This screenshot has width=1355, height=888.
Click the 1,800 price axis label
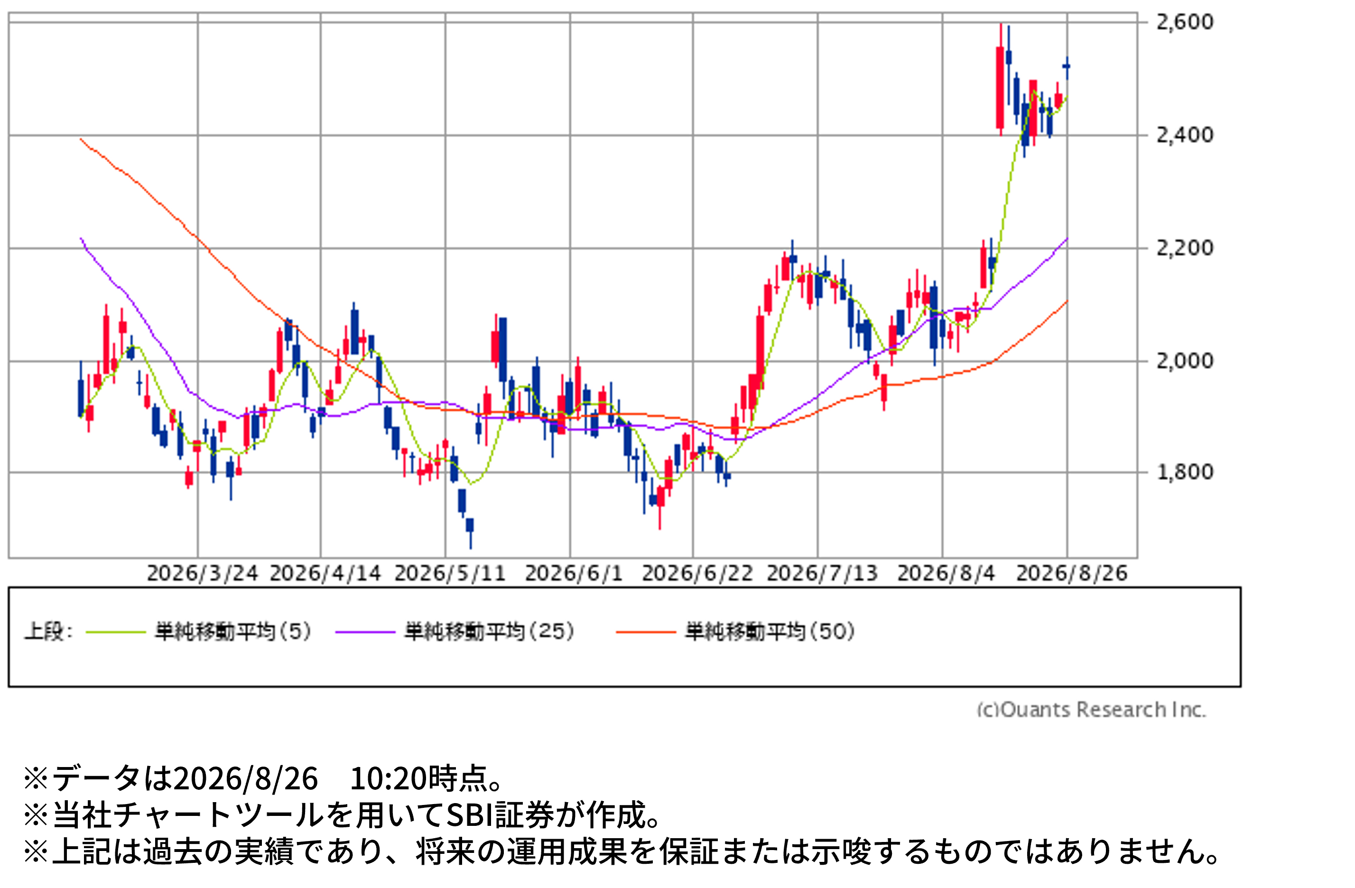tap(1184, 472)
